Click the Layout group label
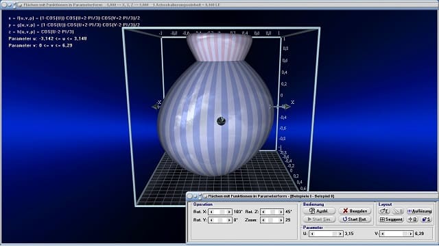 point(385,204)
